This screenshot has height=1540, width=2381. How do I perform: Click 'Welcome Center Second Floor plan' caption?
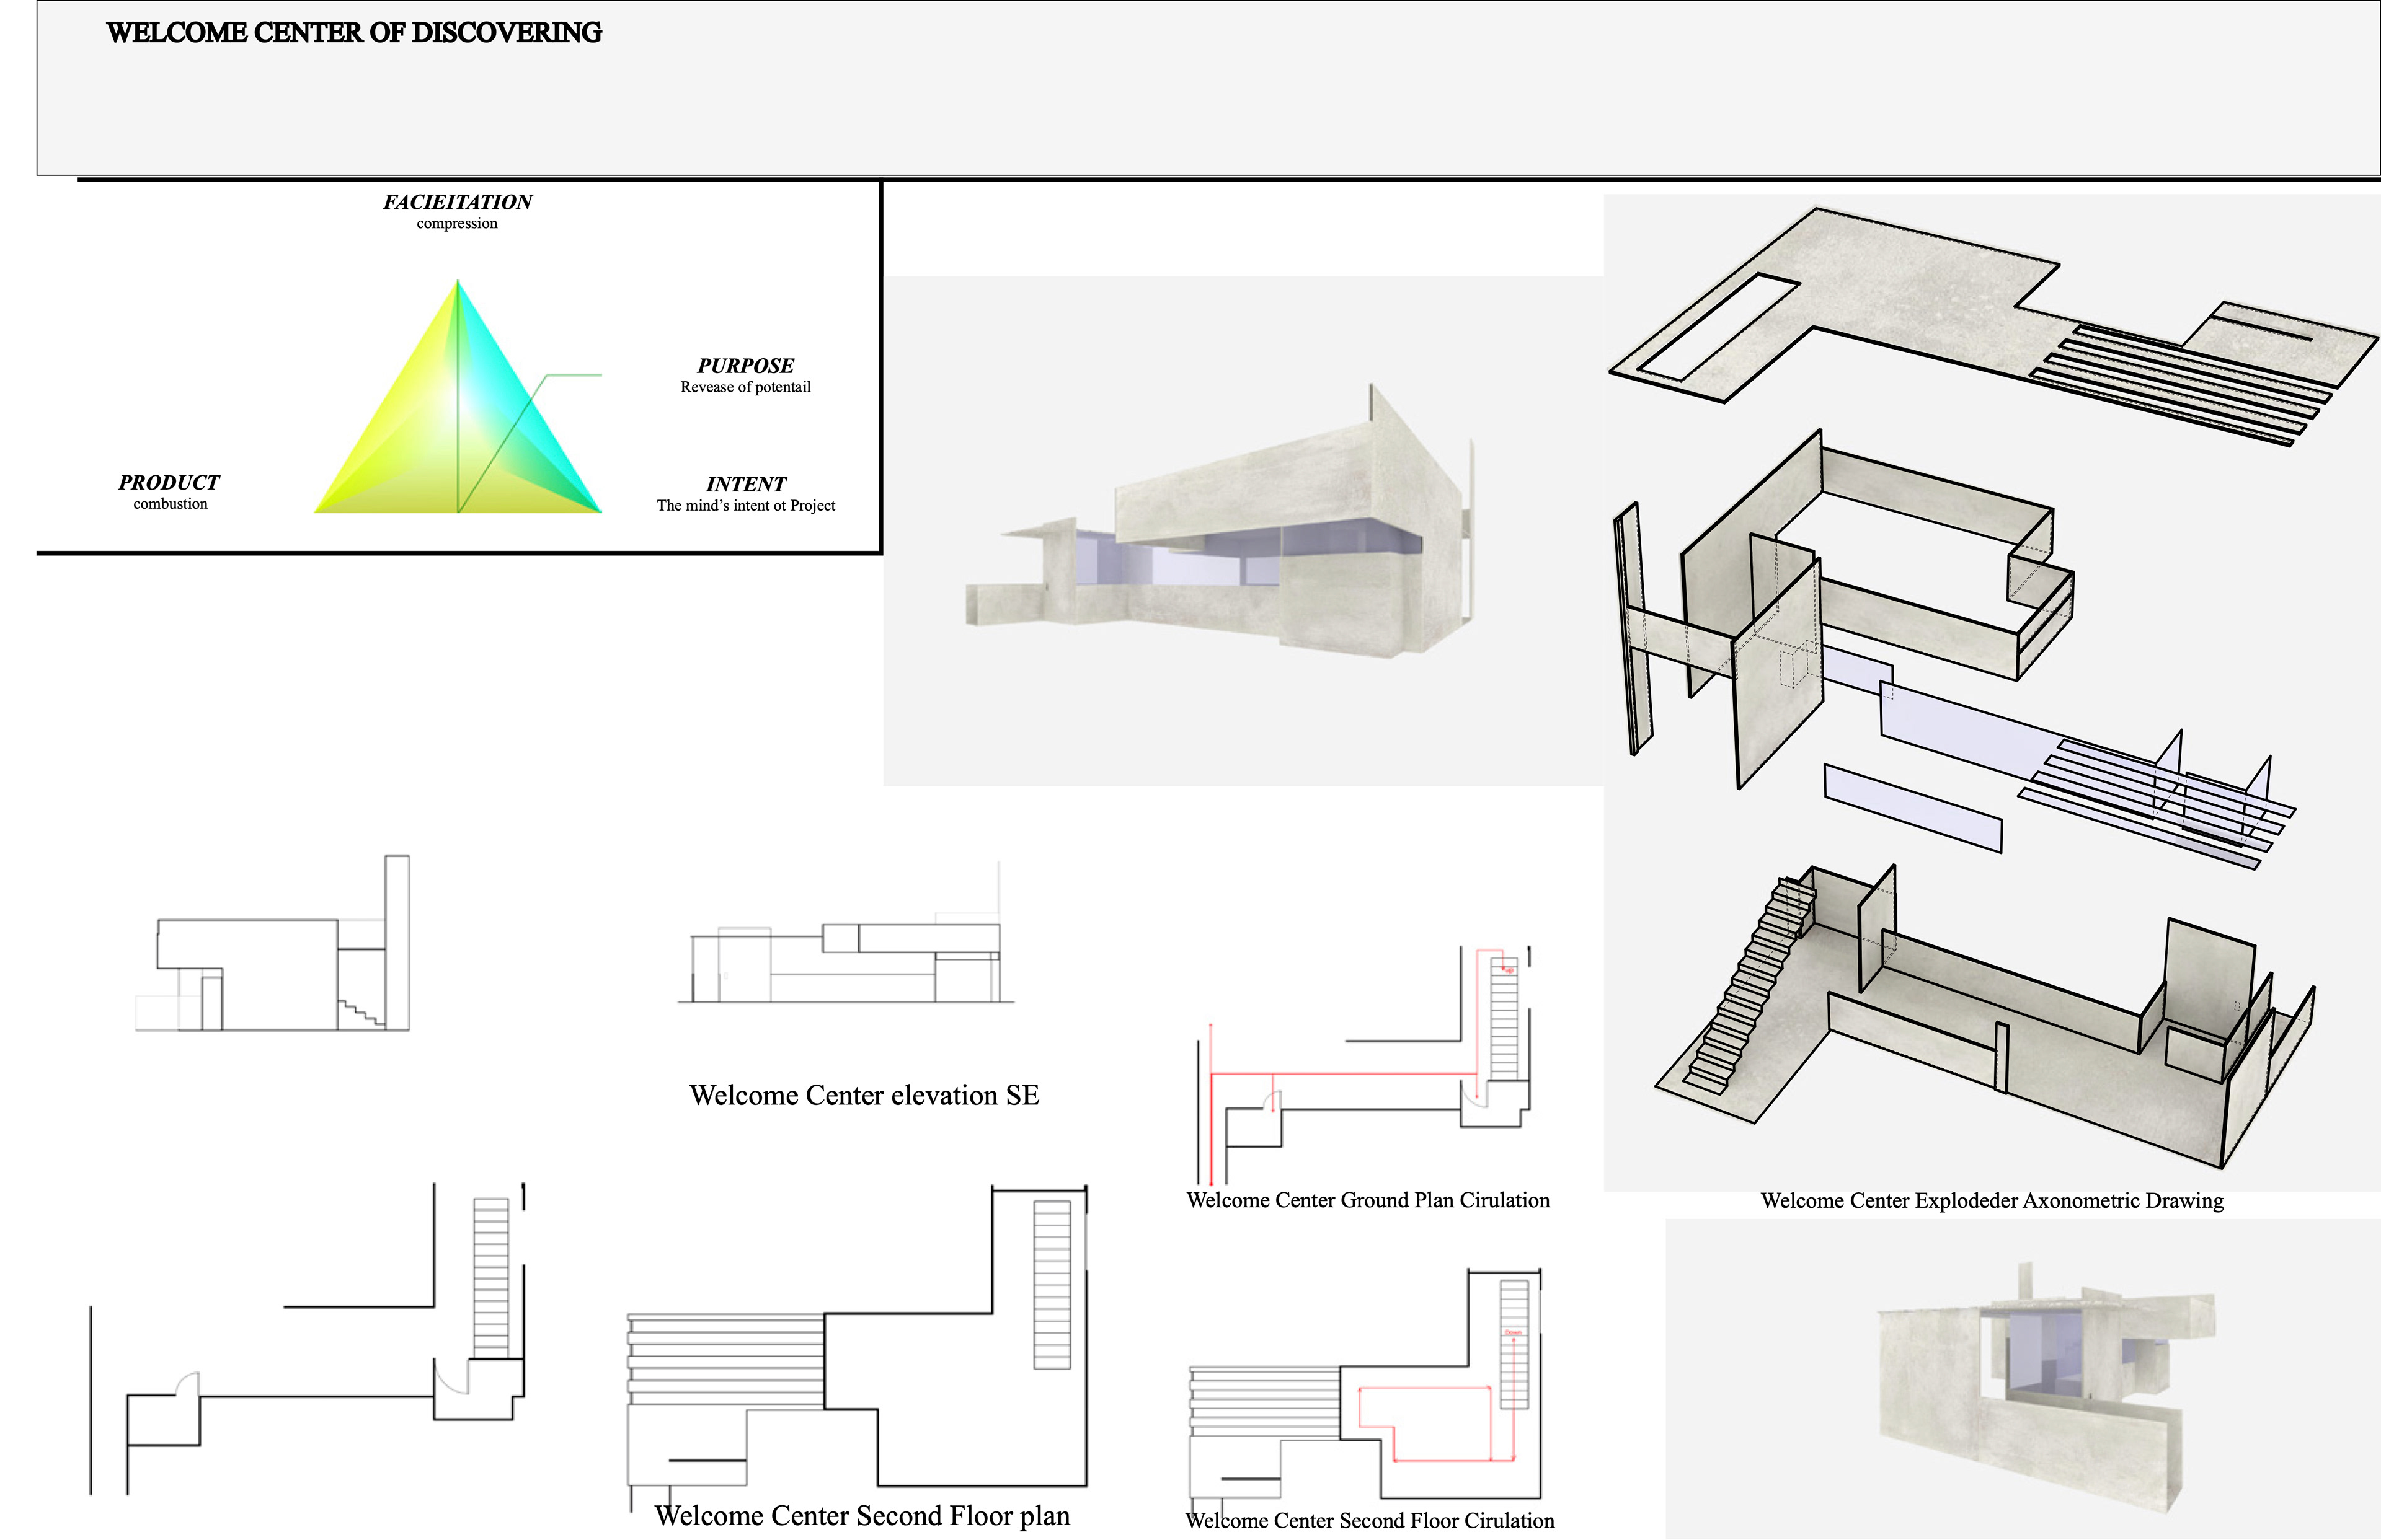862,1516
